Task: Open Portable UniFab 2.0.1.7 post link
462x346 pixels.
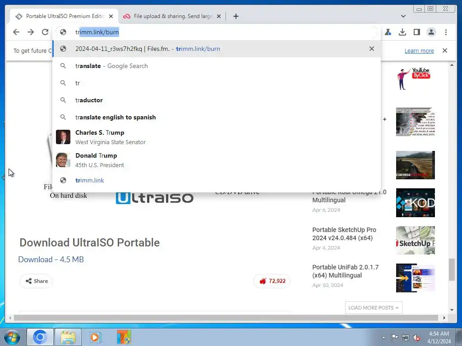Action: (345, 271)
